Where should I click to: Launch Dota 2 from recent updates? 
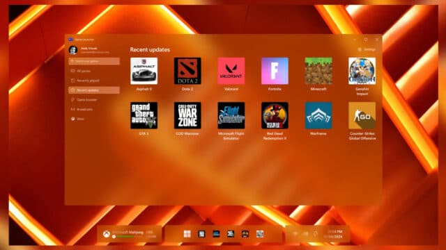point(187,71)
